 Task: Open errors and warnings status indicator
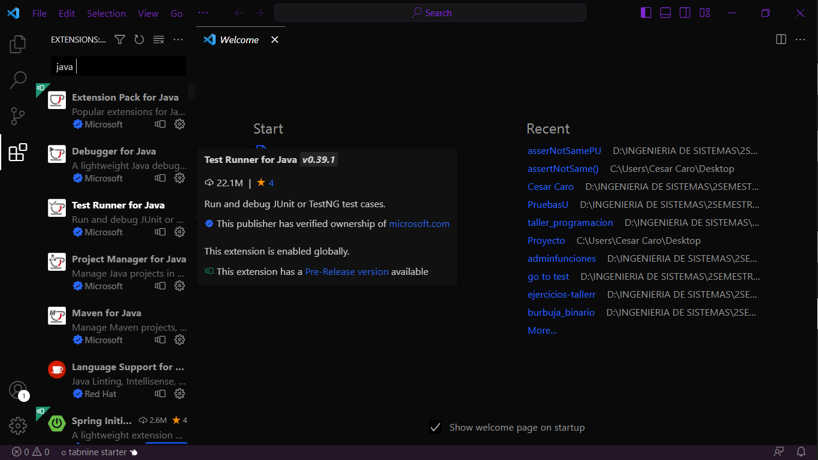tap(31, 452)
